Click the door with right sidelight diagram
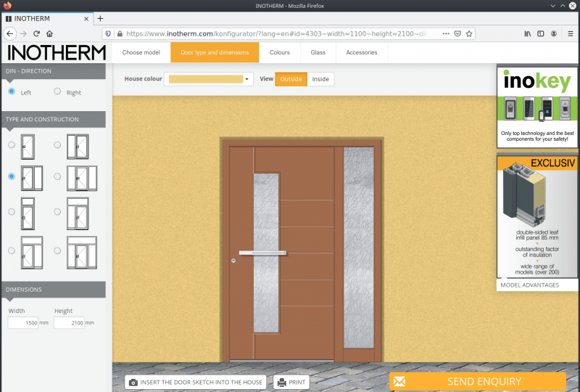The height and width of the screenshot is (392, 580). (x=32, y=179)
